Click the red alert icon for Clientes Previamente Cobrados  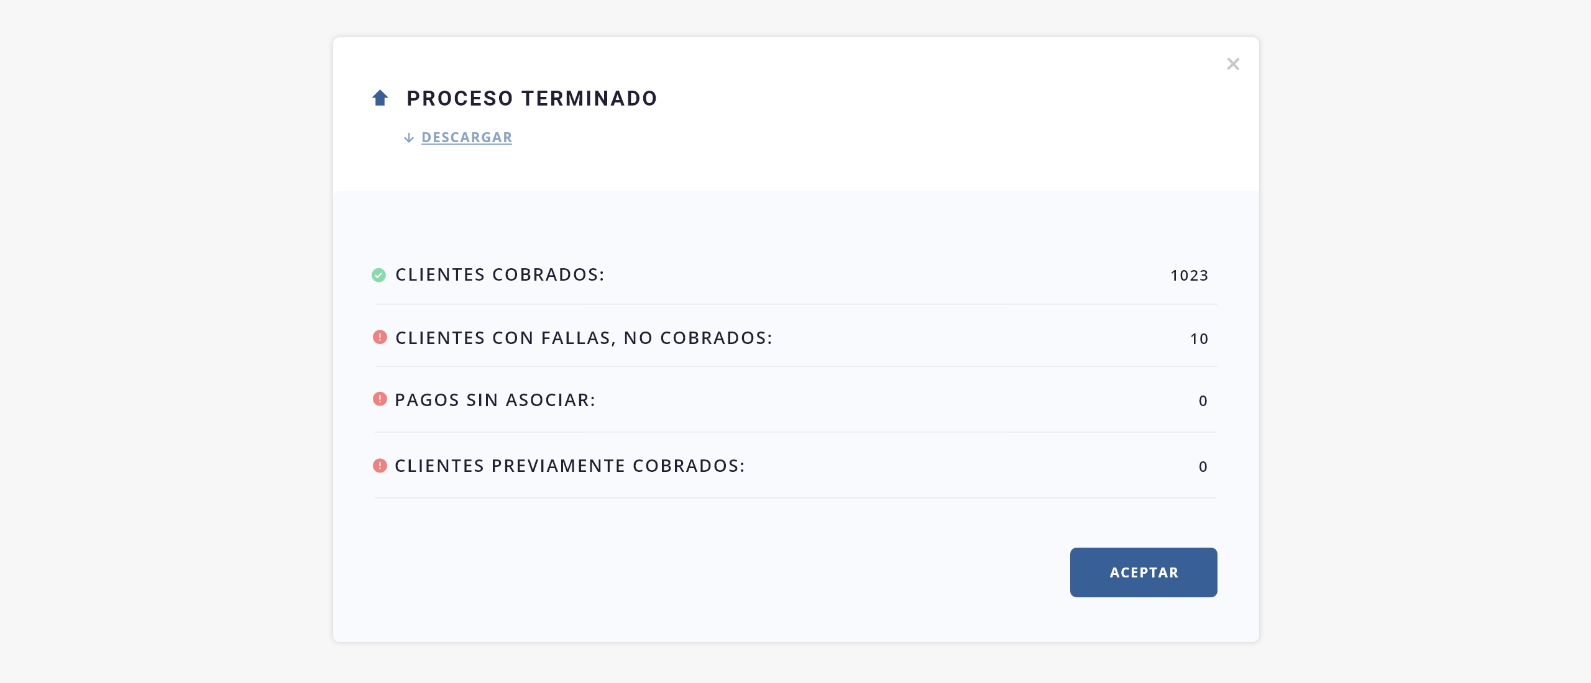click(380, 466)
